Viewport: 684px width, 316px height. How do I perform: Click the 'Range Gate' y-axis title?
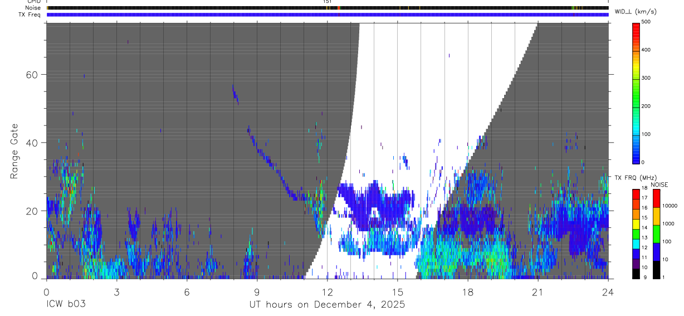[14, 151]
